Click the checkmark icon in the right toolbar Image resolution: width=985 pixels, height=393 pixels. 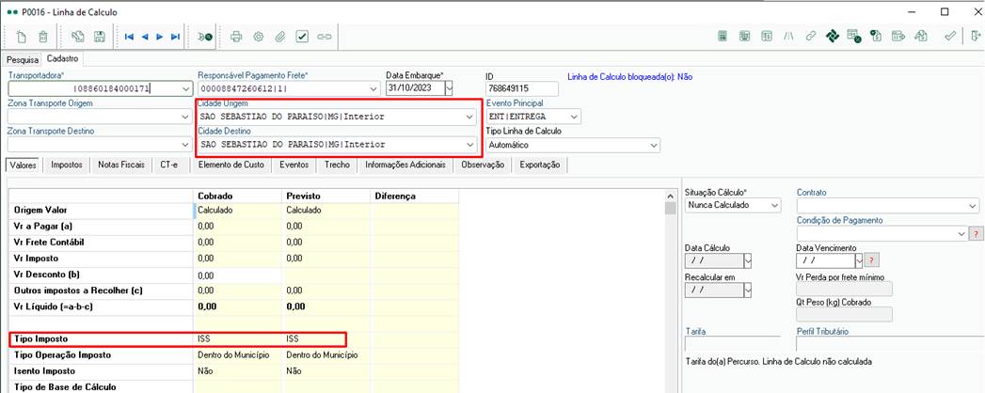point(950,37)
